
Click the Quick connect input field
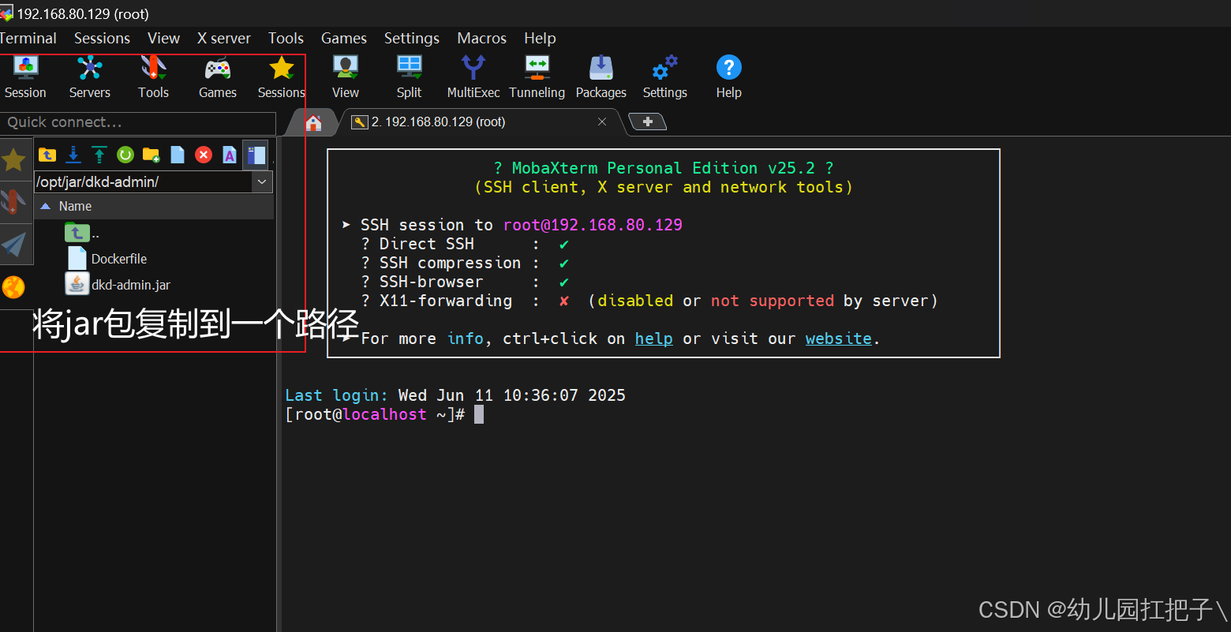click(137, 122)
